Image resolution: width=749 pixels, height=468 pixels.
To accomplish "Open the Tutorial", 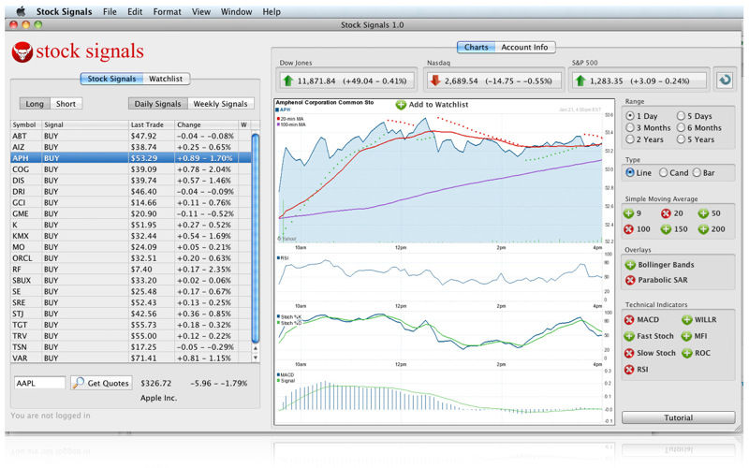I will coord(678,417).
